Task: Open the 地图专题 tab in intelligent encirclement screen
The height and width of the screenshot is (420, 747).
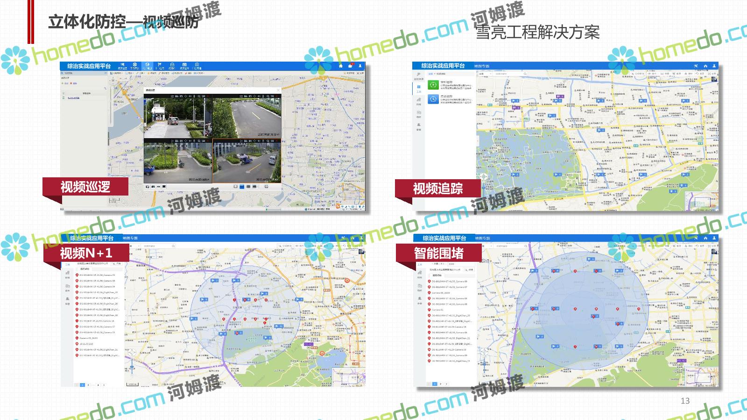Action: 483,238
